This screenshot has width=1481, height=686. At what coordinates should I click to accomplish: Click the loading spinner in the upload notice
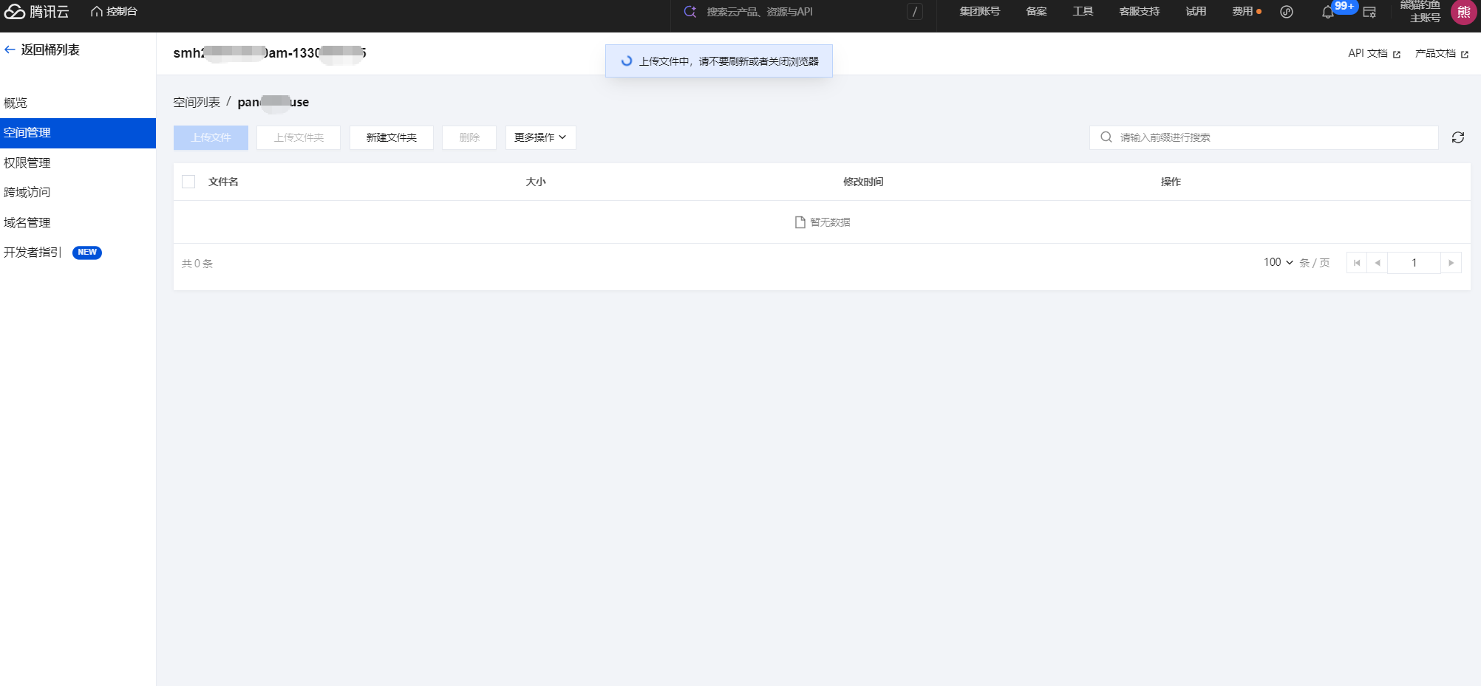pyautogui.click(x=627, y=61)
